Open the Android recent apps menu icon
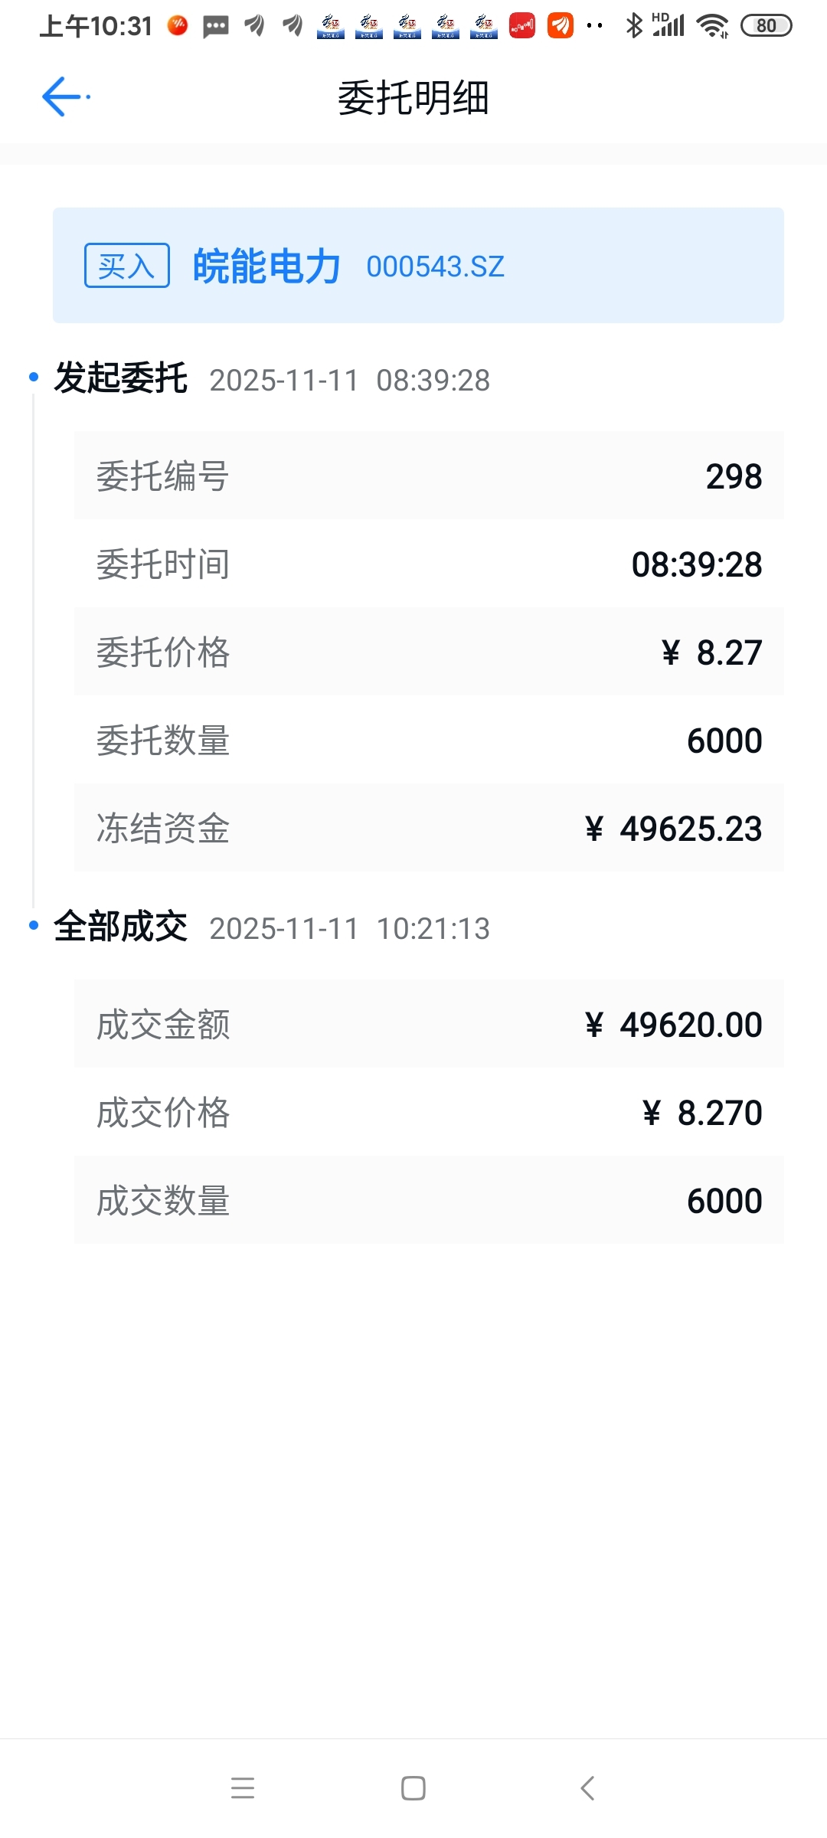 243,1788
